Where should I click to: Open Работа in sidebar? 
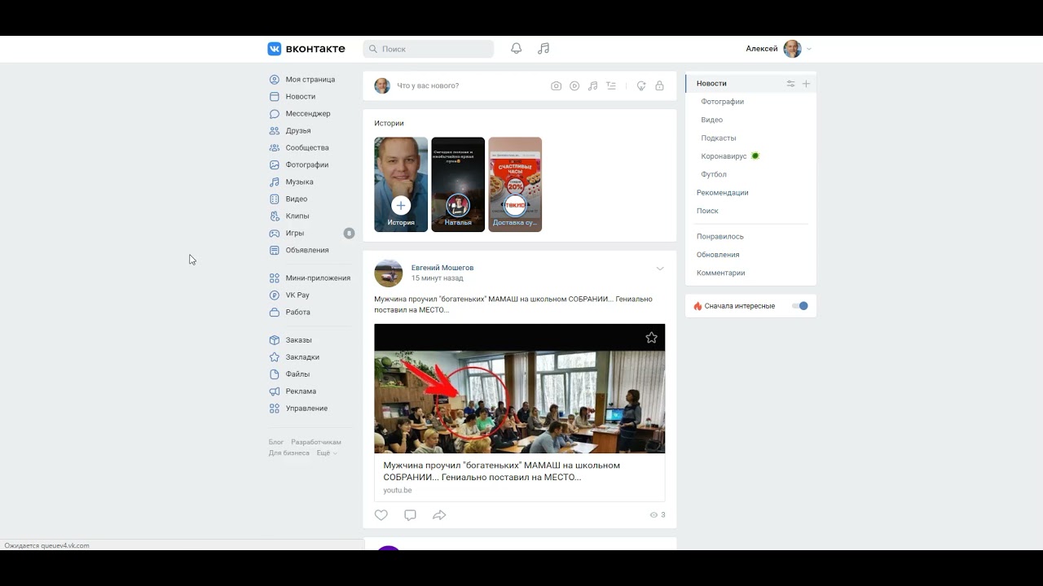pos(297,313)
